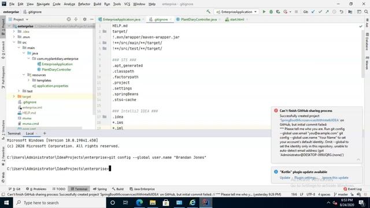The width and height of the screenshot is (370, 208).
Task: Search everywhere with the magnifier icon
Action: (x=366, y=12)
